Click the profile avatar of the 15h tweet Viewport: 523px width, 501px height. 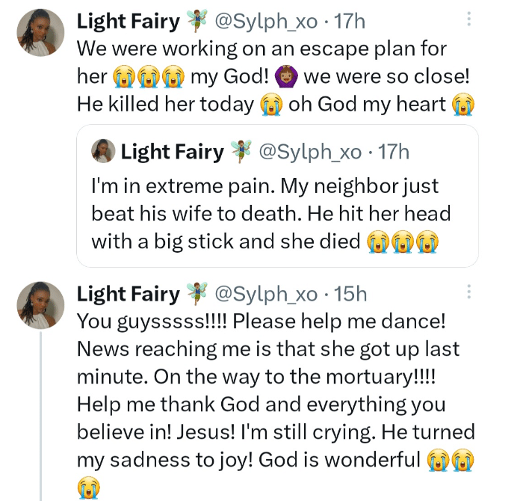(x=40, y=306)
